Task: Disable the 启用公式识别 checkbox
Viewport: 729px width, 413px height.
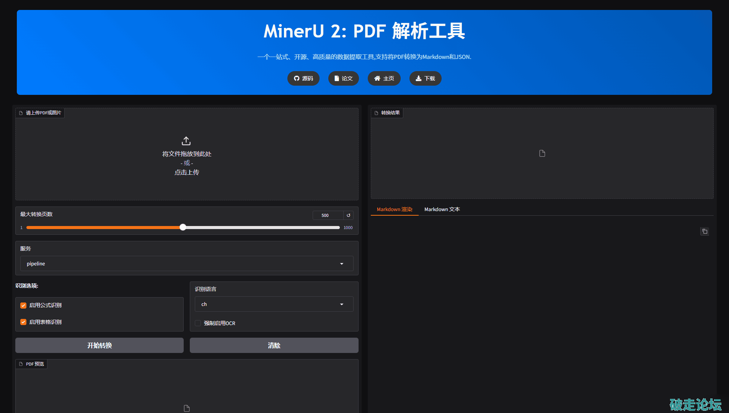Action: tap(23, 305)
